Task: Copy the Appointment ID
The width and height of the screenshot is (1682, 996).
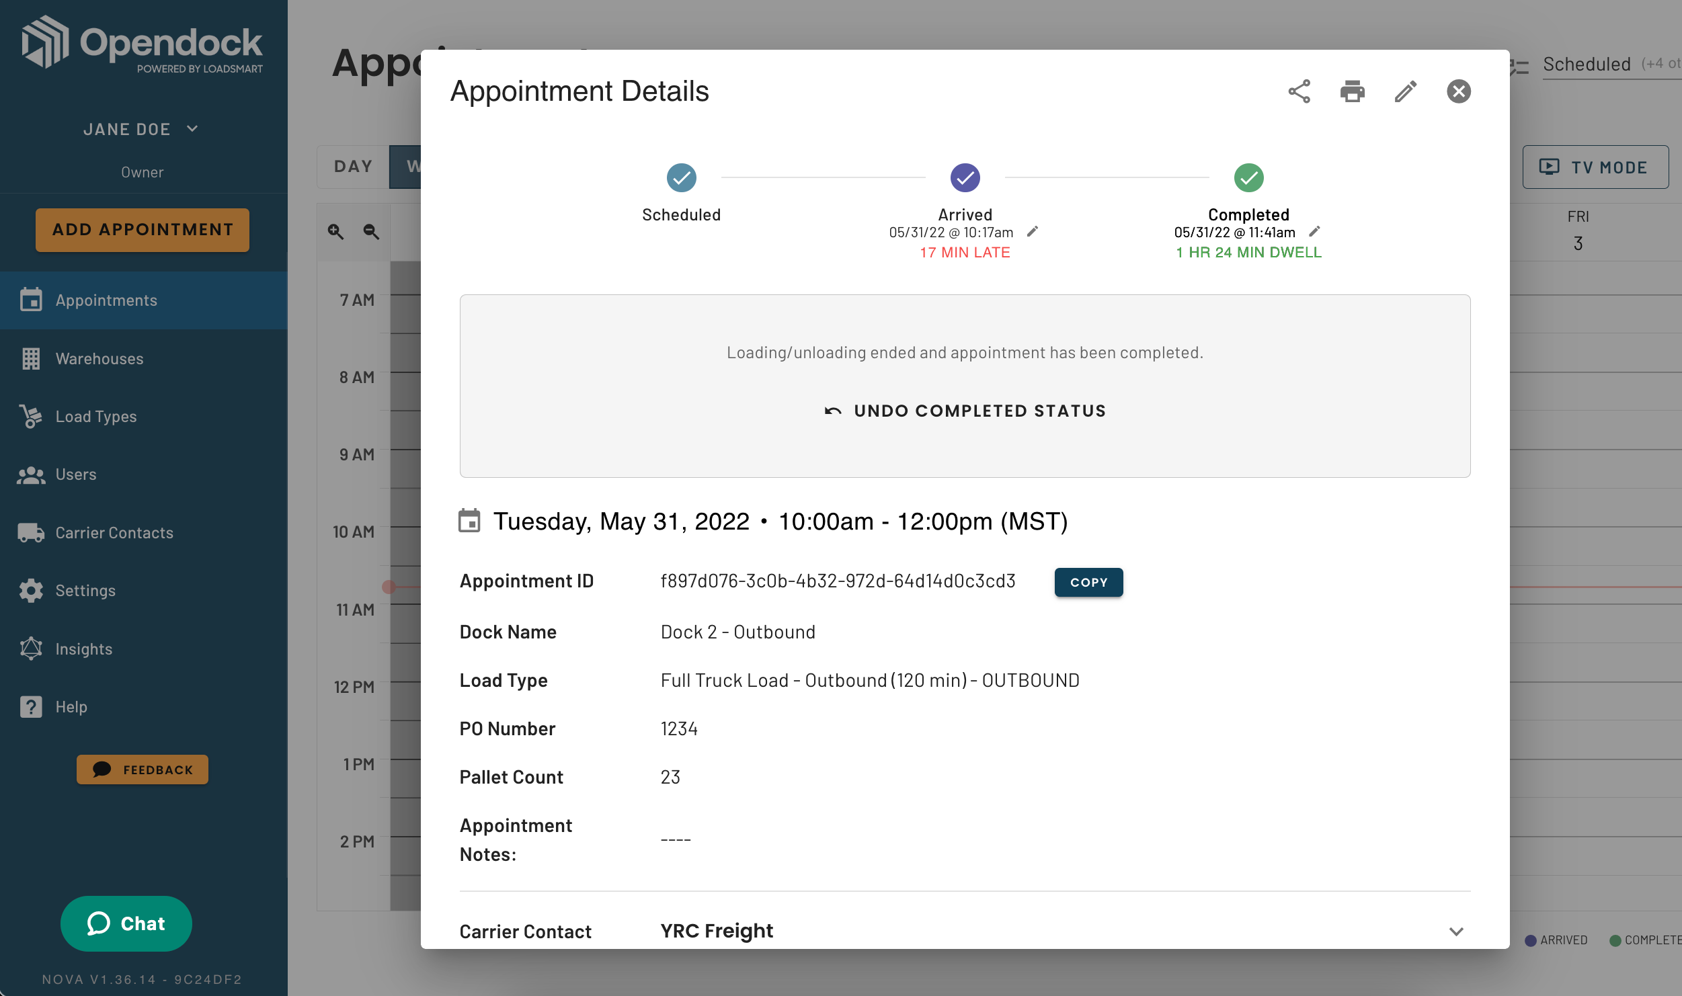Action: (1088, 583)
